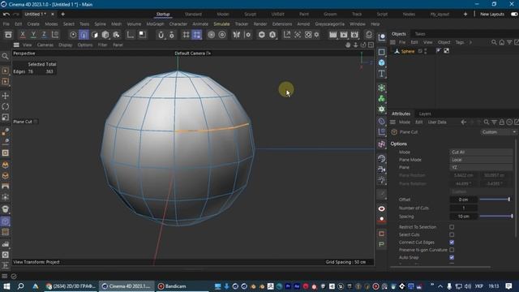Toggle the Z axis lock icon
Viewport: 519px width, 292px height.
(x=44, y=34)
